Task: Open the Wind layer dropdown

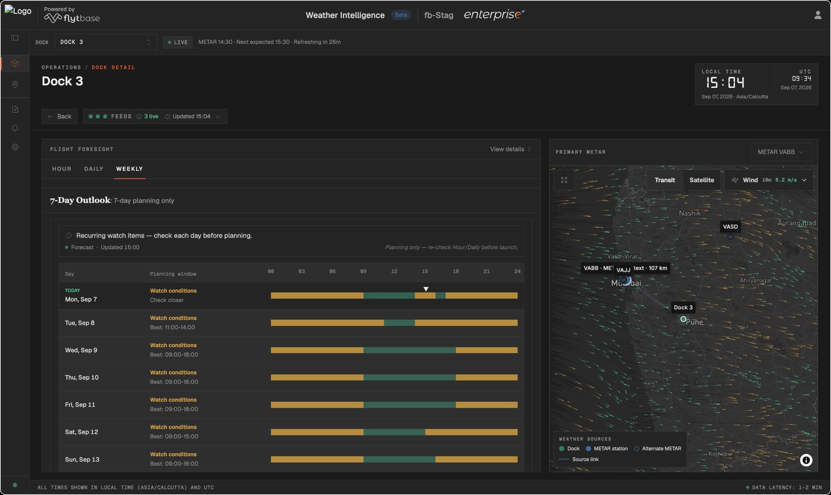Action: [769, 180]
